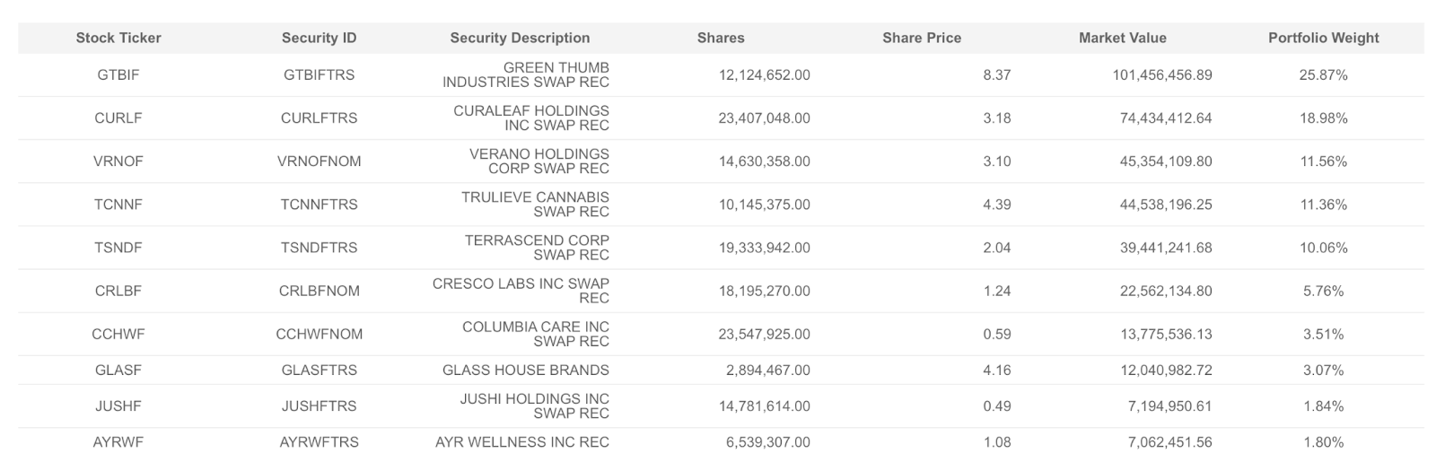
Task: Click the Columbia Care share price 0.59
Action: [x=996, y=334]
